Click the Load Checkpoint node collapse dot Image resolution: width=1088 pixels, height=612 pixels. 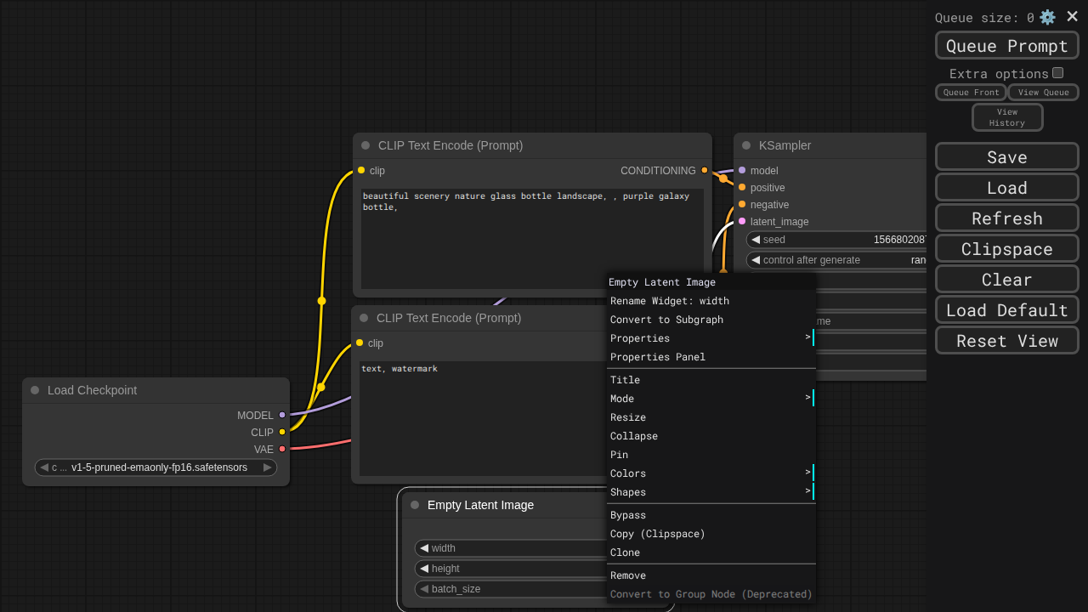pos(35,390)
